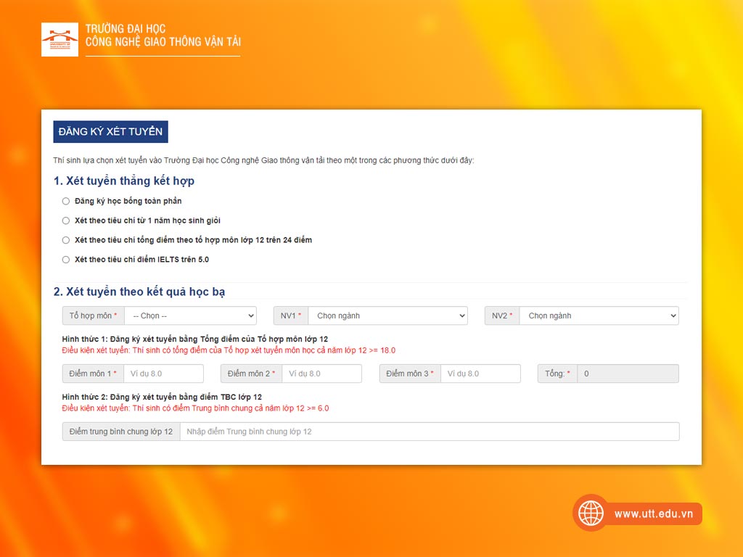Pick the 'điểm IELTS trên 5.0' radio button
This screenshot has width=743, height=557.
[x=66, y=260]
